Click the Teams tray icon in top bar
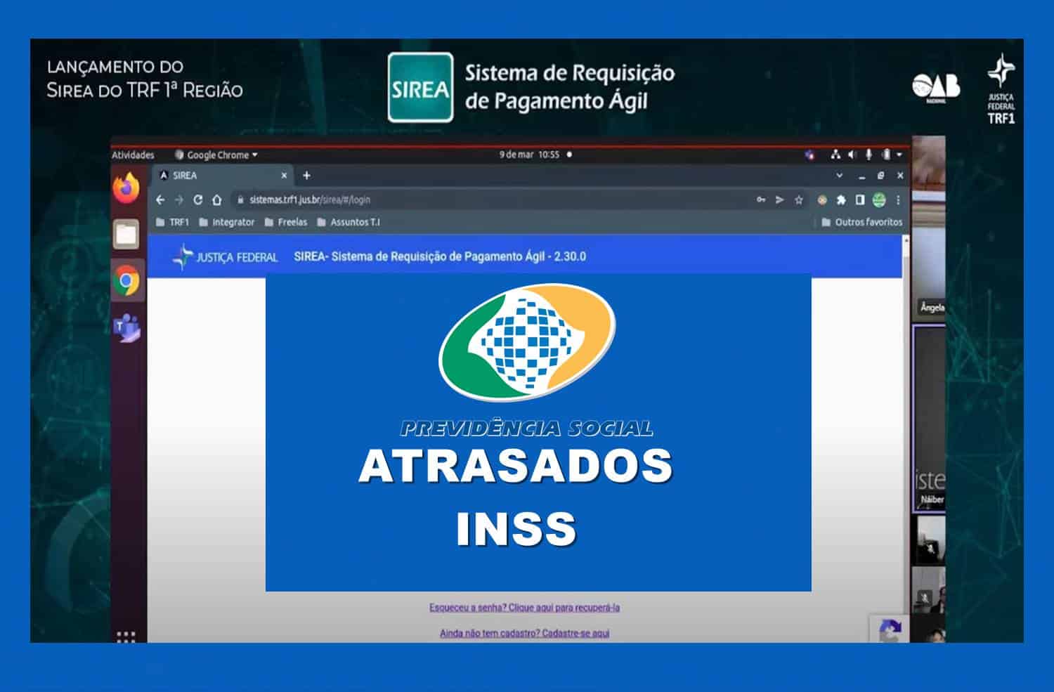 coord(810,155)
